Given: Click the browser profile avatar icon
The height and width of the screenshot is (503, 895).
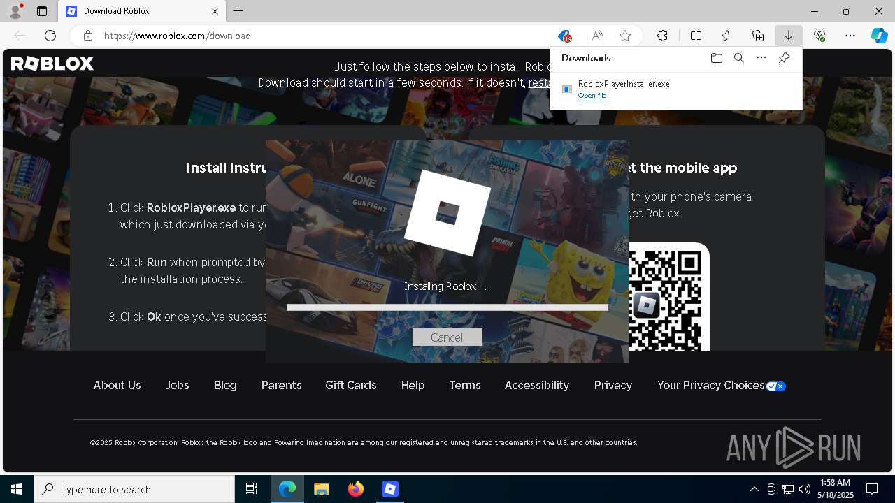Looking at the screenshot, I should tap(15, 11).
